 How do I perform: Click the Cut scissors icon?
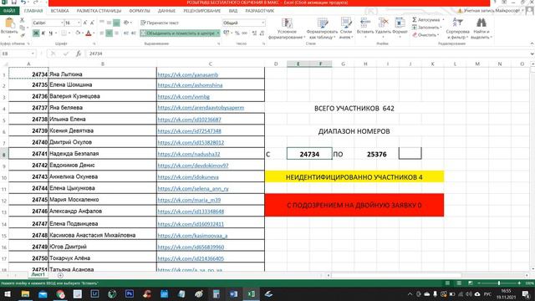pyautogui.click(x=23, y=20)
